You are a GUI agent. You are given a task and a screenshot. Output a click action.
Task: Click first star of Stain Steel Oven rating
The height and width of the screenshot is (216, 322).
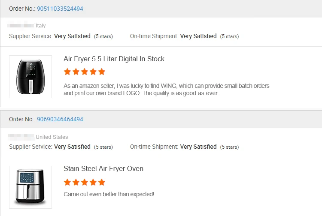[x=67, y=182]
